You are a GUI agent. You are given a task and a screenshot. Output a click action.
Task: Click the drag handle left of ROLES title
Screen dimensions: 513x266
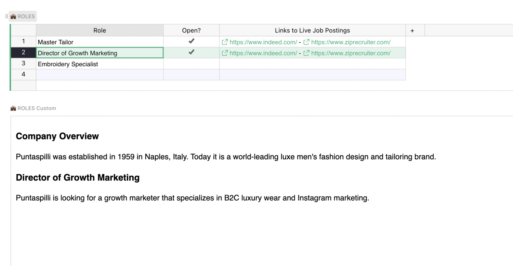[6, 16]
